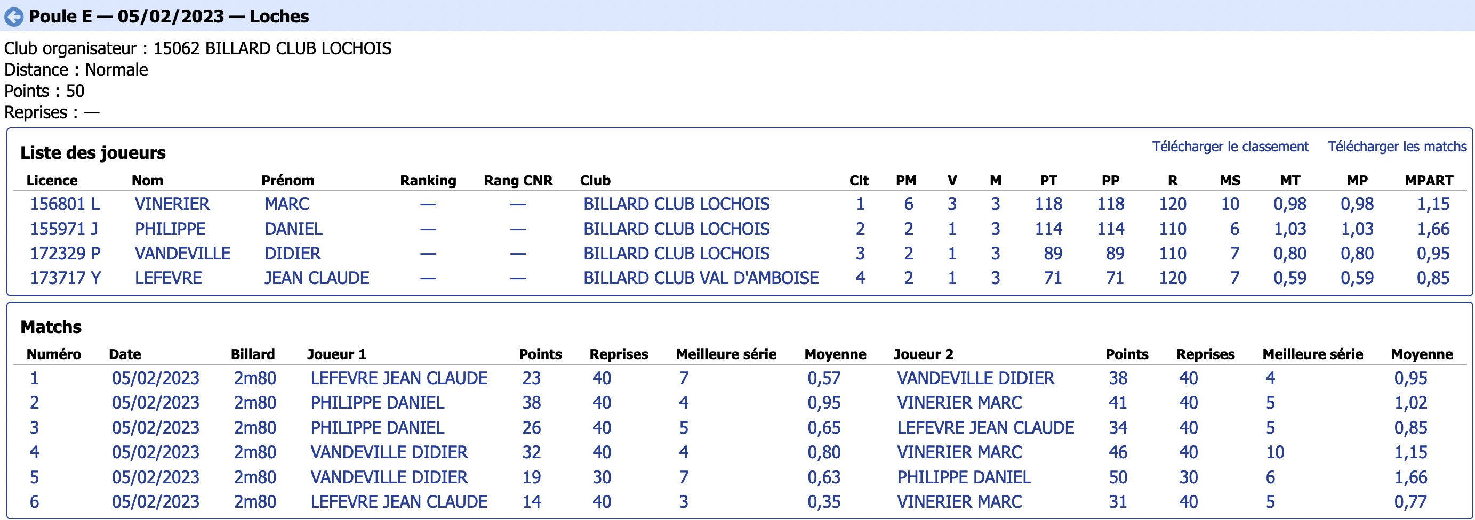
Task: Click licence 172329 P link
Action: [x=65, y=254]
